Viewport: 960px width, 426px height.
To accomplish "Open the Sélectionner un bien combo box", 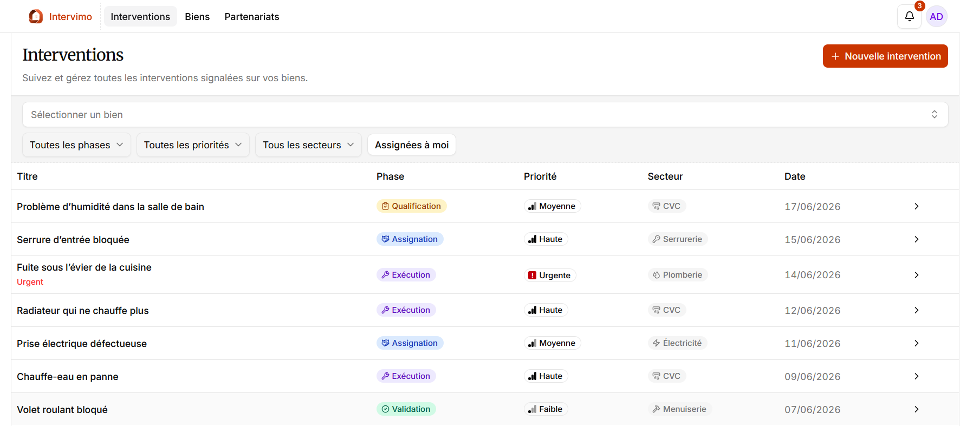I will point(485,115).
